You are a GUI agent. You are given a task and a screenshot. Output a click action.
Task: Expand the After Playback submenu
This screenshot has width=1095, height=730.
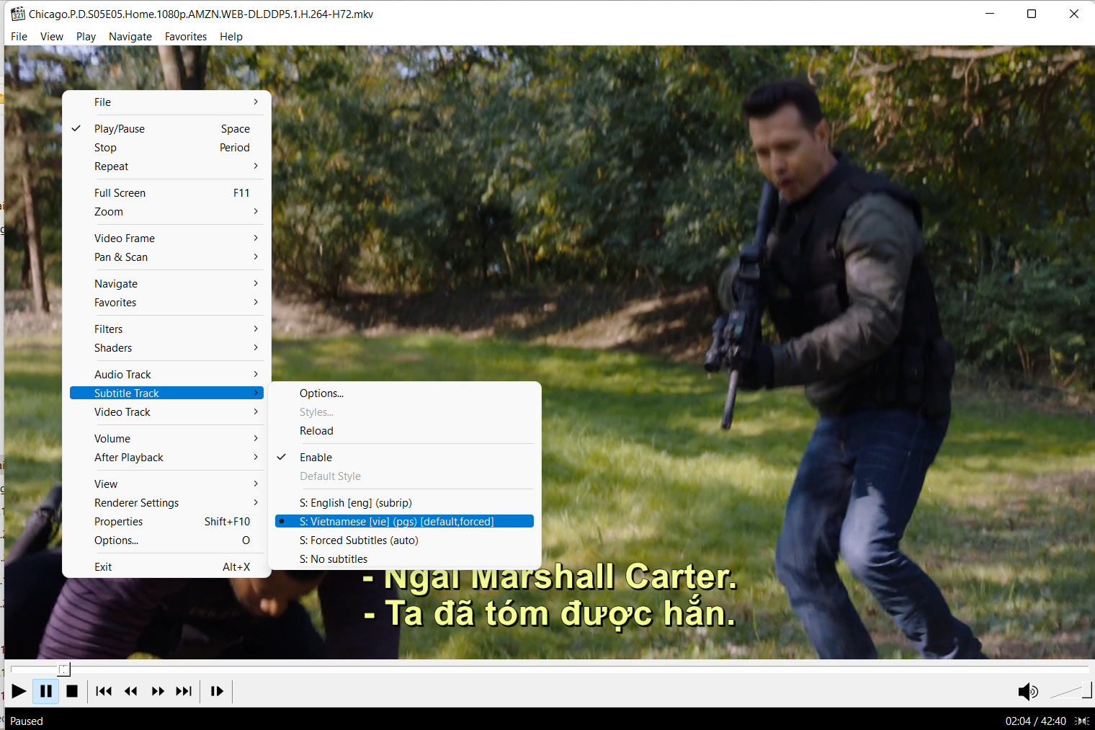pyautogui.click(x=166, y=458)
